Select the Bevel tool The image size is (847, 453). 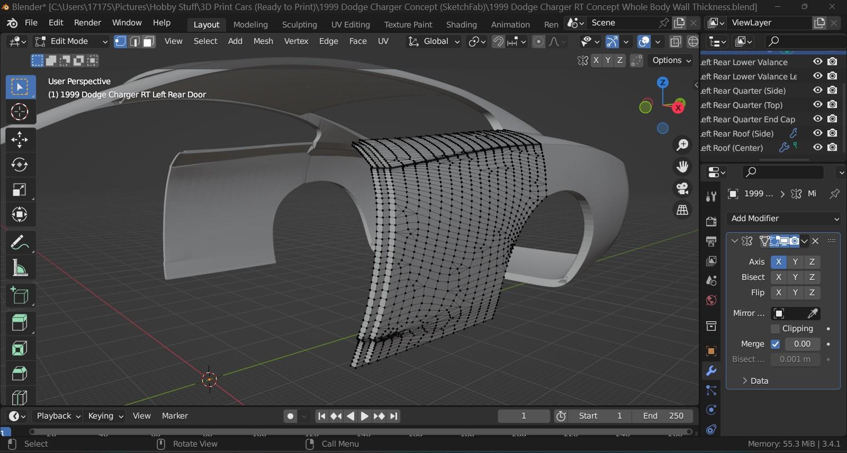[x=20, y=373]
